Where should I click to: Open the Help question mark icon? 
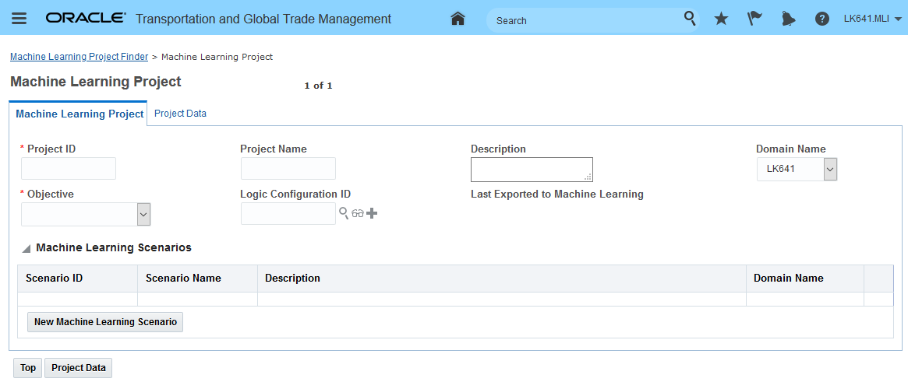tap(821, 19)
